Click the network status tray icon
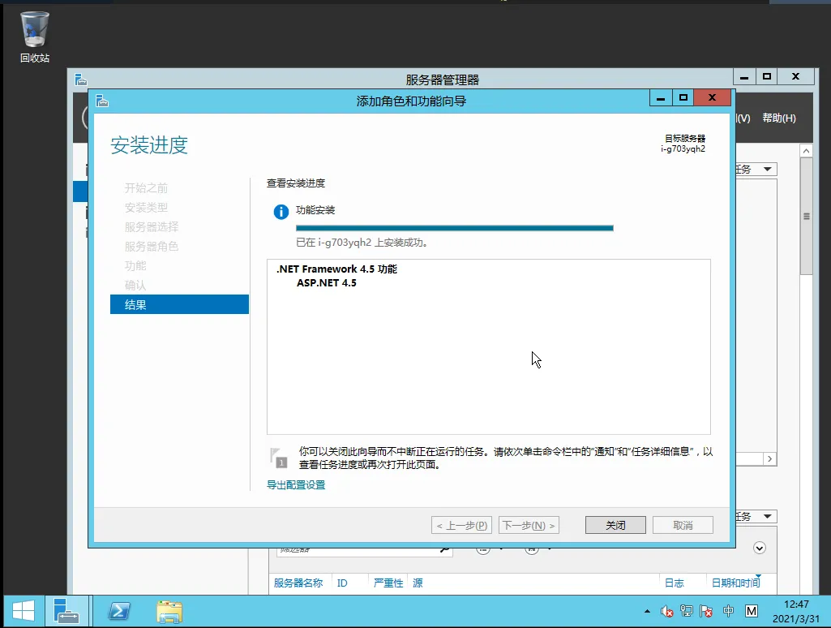 click(x=687, y=611)
